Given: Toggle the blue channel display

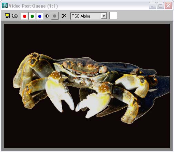Looking at the screenshot, I should [x=40, y=16].
